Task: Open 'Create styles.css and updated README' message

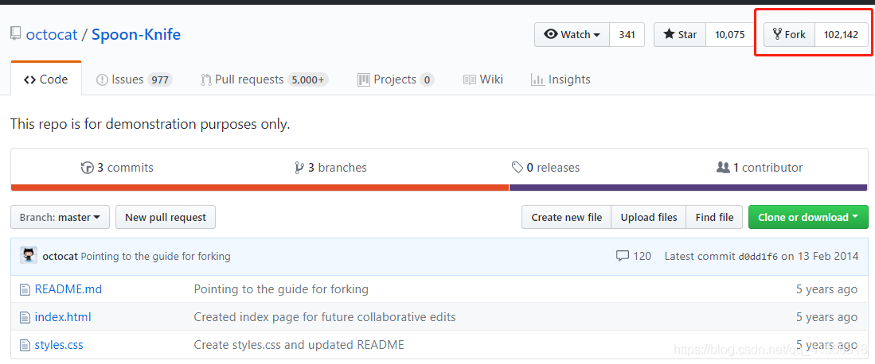Action: click(299, 345)
